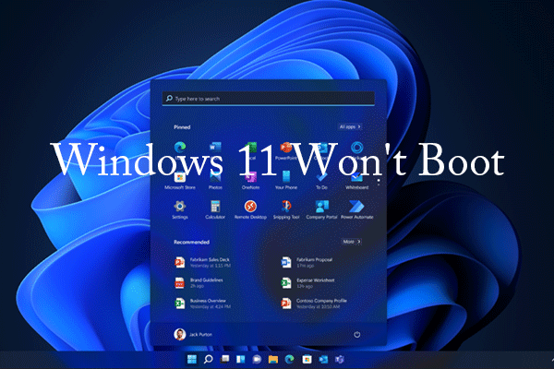
Task: Open the Brand Guidelines document
Action: pos(199,283)
